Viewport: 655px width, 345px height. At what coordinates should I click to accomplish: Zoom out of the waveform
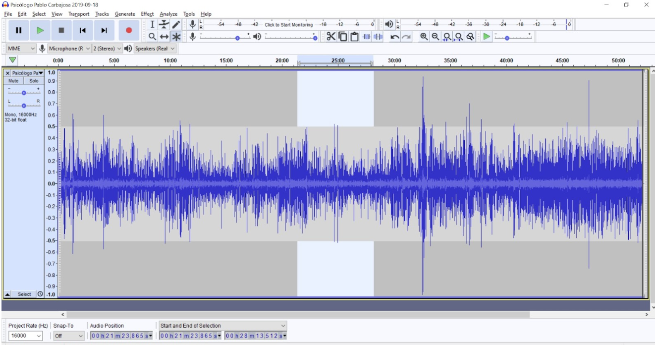click(435, 36)
